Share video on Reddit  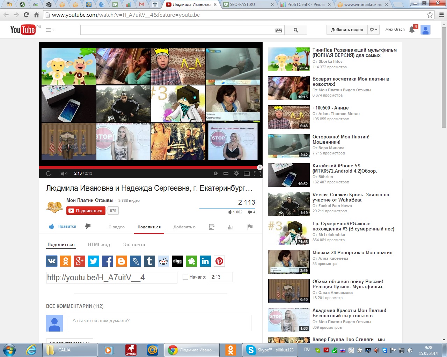pyautogui.click(x=163, y=261)
